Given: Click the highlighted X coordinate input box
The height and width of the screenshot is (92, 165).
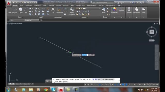Looking at the screenshot, I should coord(85,55).
